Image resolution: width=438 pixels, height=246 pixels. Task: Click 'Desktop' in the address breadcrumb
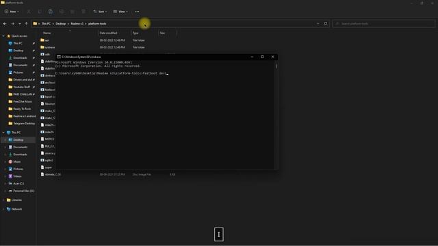(61, 24)
